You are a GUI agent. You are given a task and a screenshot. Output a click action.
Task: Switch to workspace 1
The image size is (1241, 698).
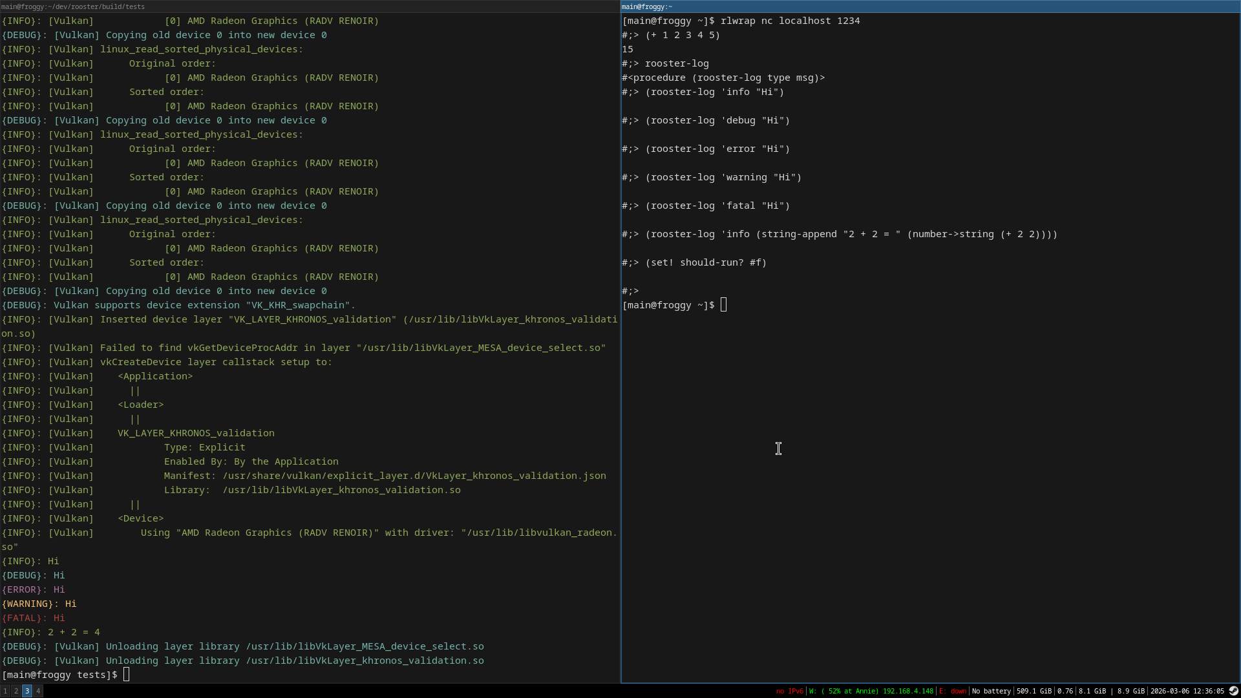5,691
